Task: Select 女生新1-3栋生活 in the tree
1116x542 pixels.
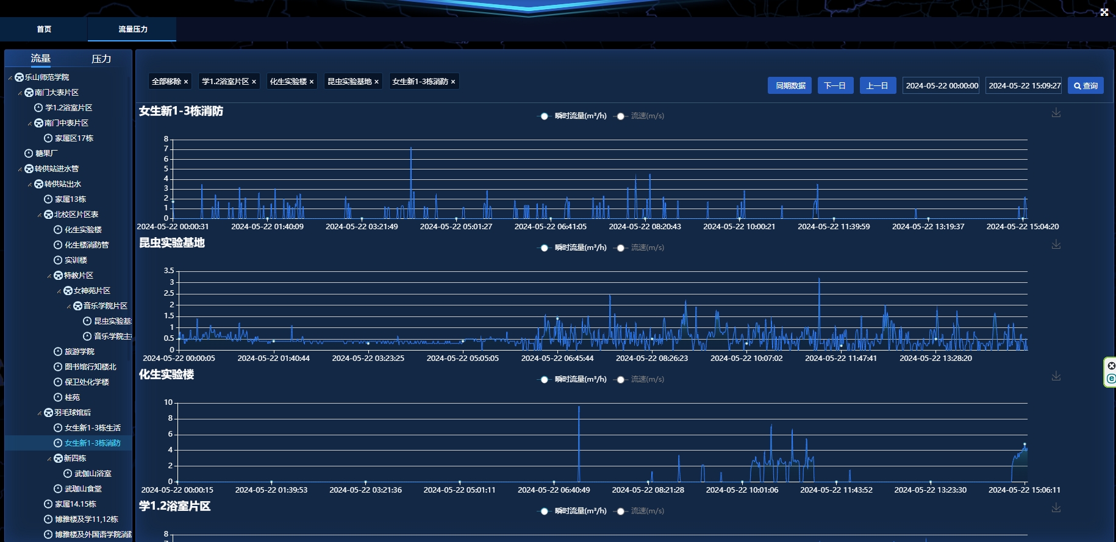Action: tap(93, 428)
